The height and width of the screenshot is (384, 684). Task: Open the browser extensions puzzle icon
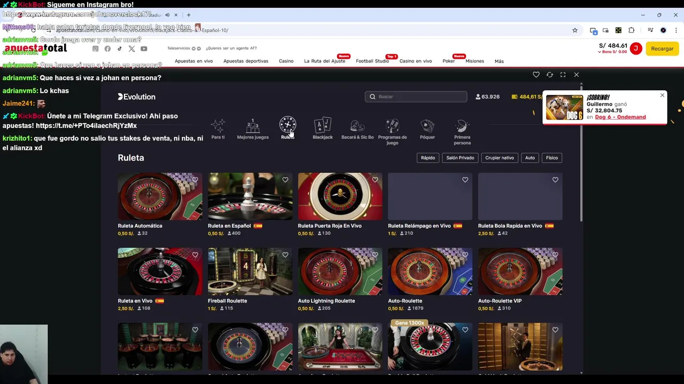pyautogui.click(x=631, y=30)
